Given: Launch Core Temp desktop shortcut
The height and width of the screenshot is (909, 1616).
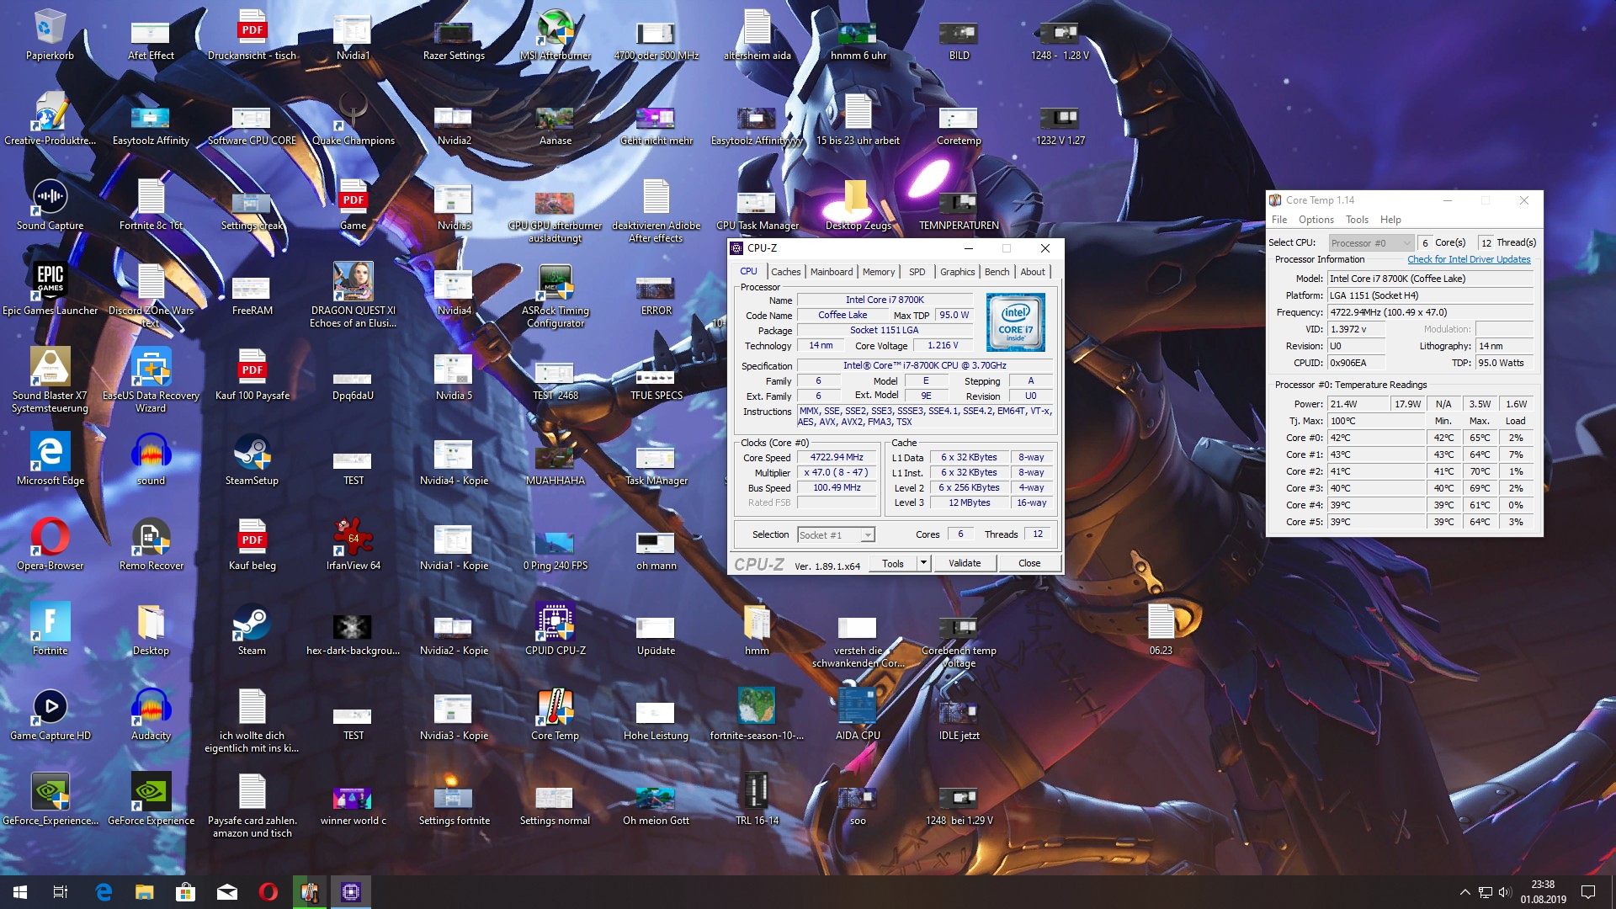Looking at the screenshot, I should click(555, 715).
